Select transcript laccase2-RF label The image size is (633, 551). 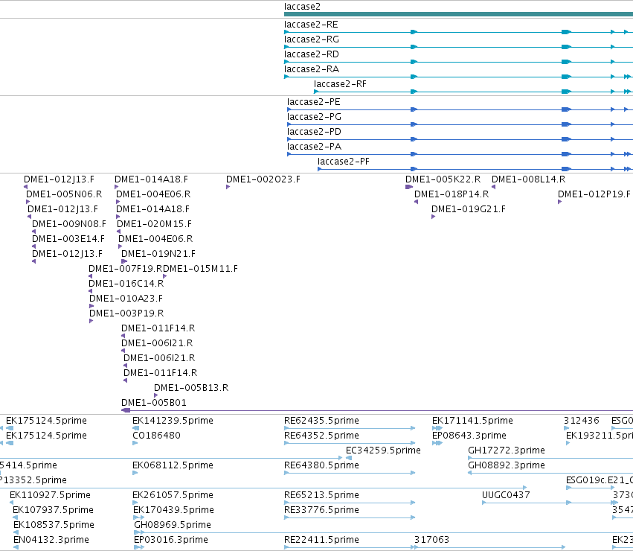[x=340, y=84]
